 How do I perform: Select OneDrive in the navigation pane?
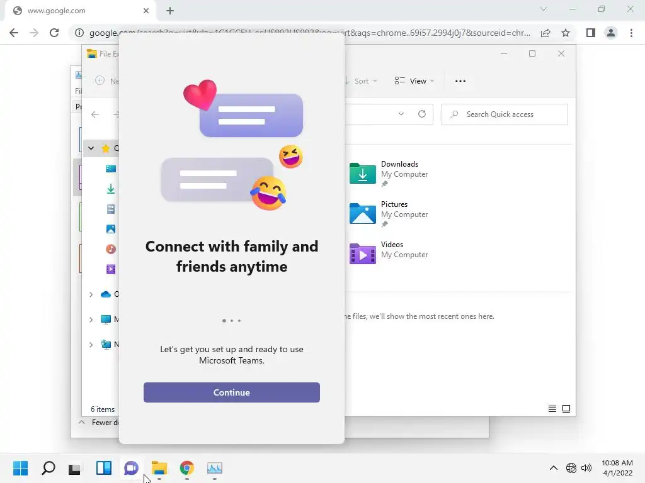click(108, 294)
